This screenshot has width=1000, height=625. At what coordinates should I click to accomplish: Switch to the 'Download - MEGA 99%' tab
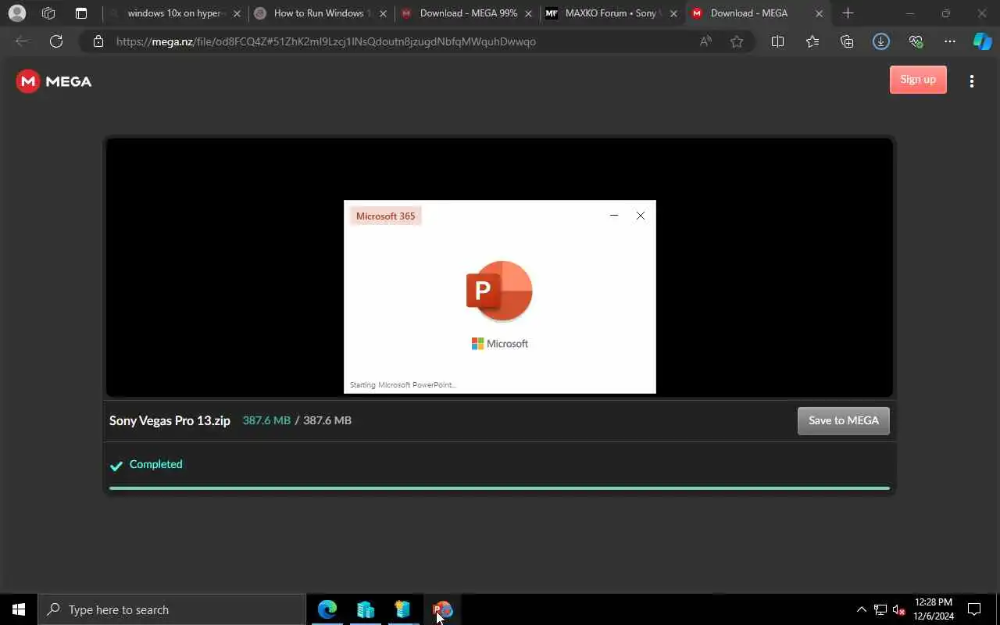tap(467, 13)
